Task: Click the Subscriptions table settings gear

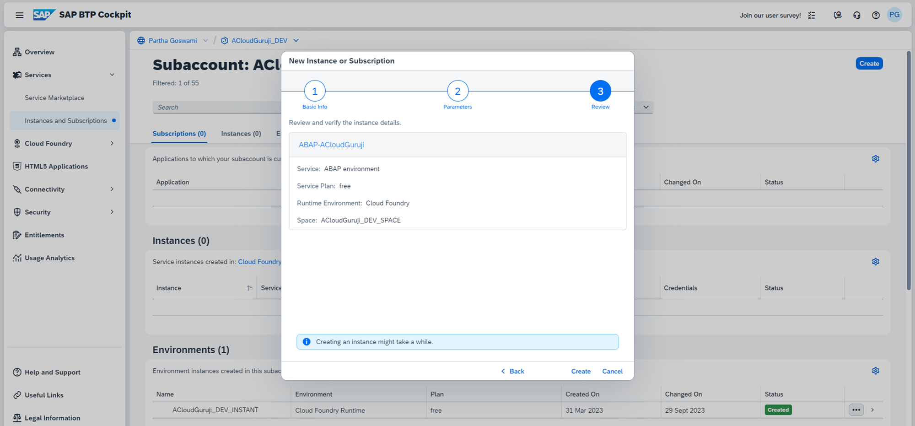Action: pos(875,159)
